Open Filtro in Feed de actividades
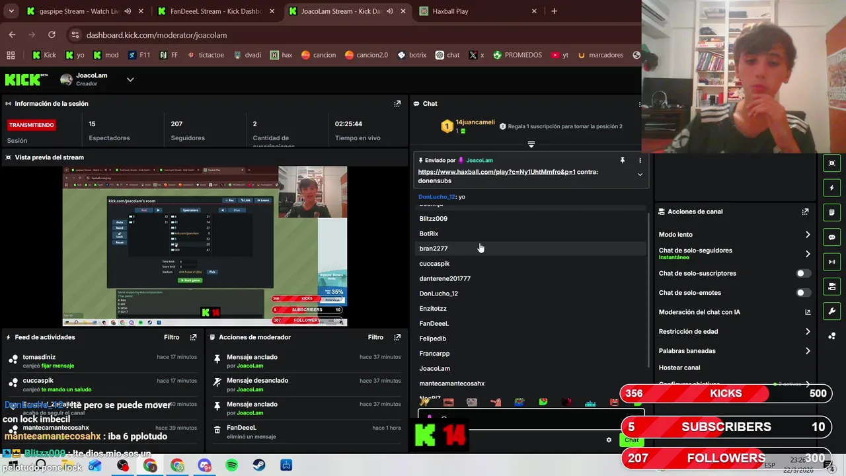The image size is (846, 476). [x=171, y=337]
